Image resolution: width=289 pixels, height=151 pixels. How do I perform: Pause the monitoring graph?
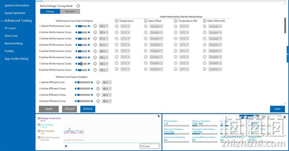(66, 146)
